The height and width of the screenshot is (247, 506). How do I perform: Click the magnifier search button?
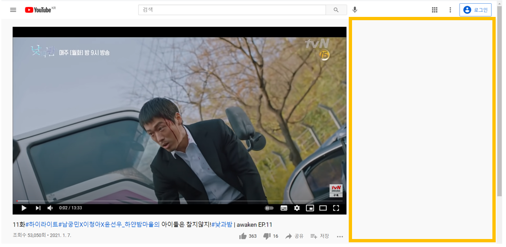(336, 10)
